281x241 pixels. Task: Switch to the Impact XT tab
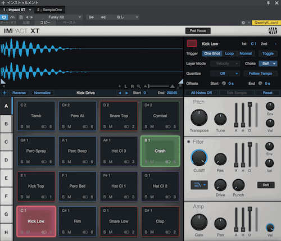click(x=14, y=10)
